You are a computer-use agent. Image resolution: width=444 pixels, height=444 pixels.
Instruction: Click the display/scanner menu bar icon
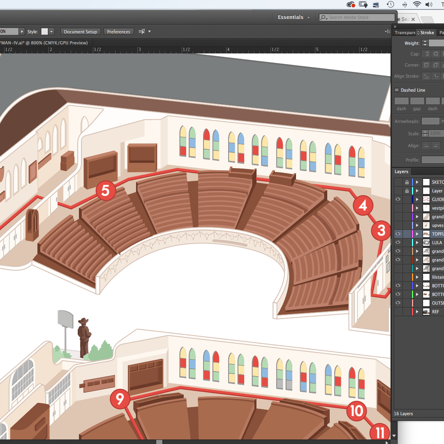[x=376, y=5]
